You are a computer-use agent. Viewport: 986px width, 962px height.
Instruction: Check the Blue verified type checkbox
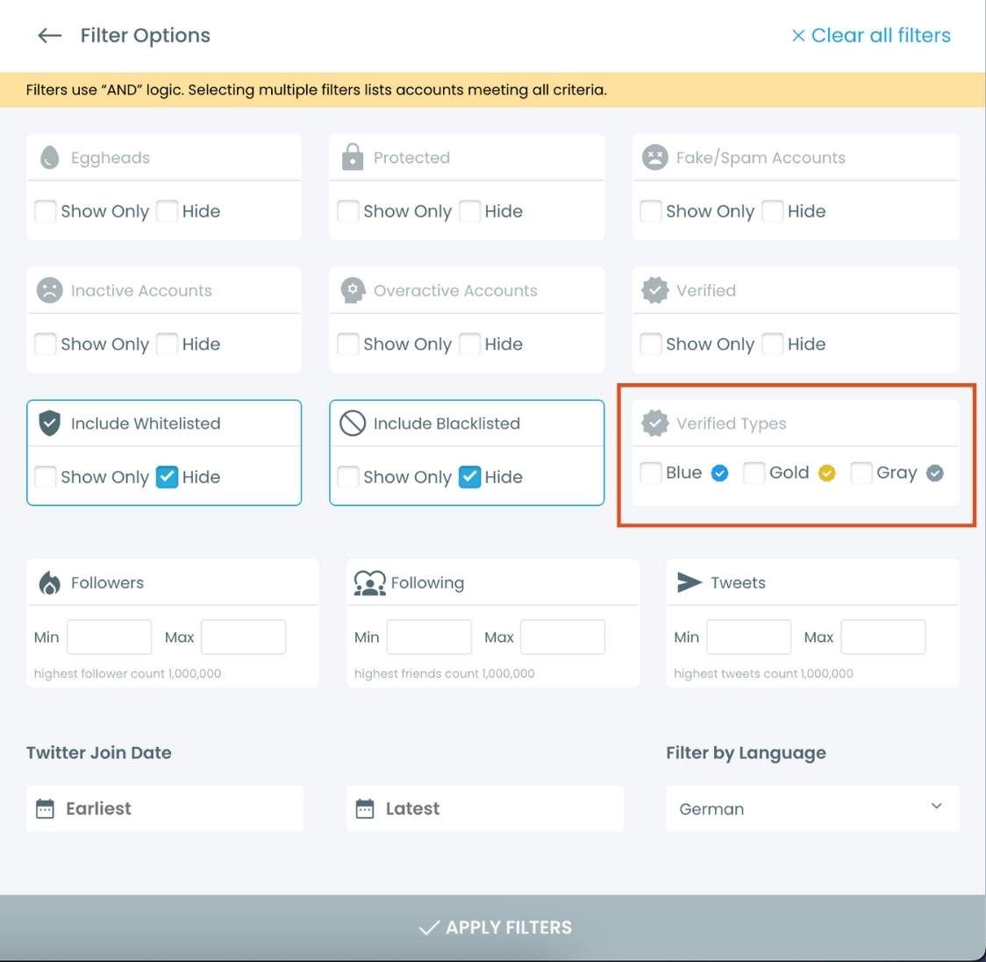click(650, 473)
